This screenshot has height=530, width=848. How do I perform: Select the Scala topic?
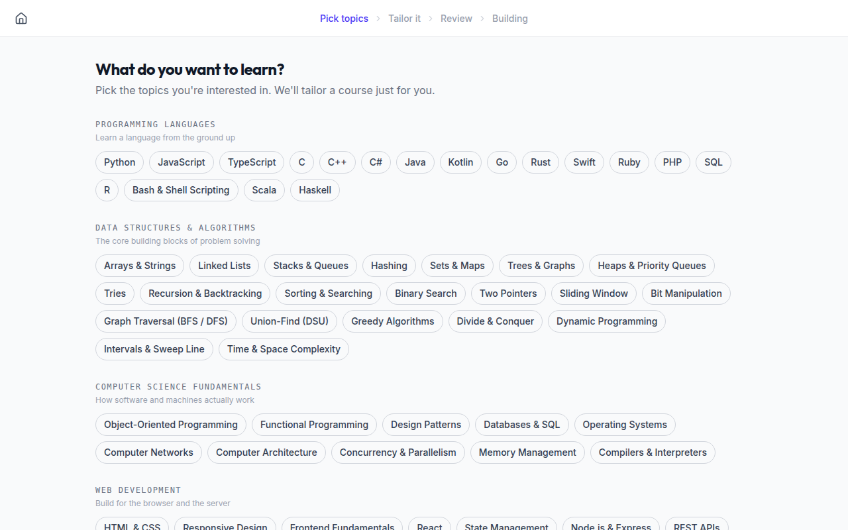coord(264,190)
